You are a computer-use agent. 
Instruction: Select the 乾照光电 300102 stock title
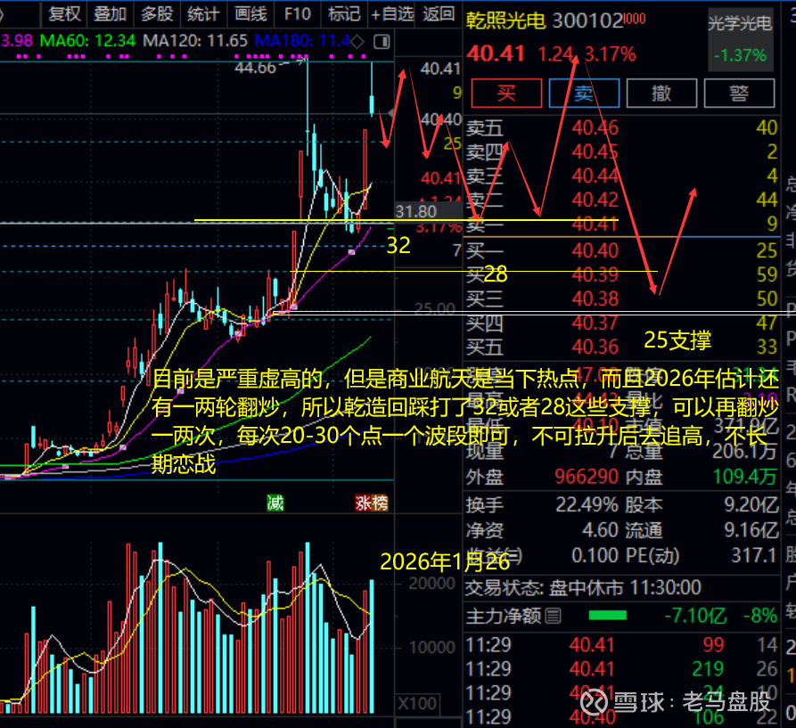tap(545, 20)
